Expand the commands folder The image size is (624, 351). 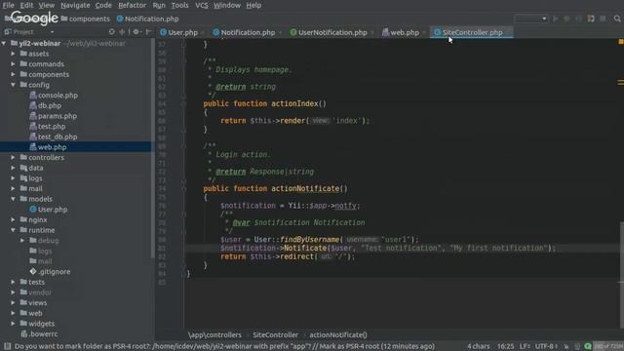pyautogui.click(x=13, y=63)
